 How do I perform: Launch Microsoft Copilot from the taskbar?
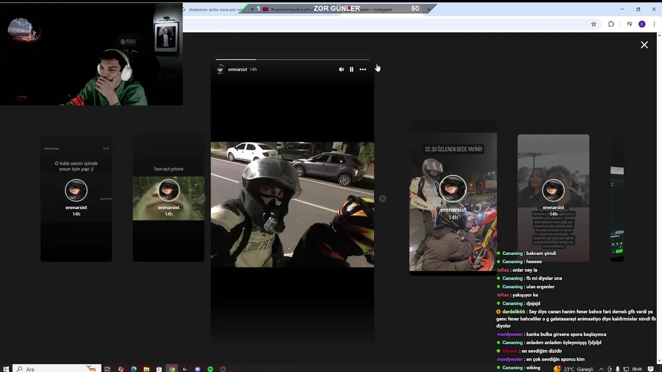(121, 369)
